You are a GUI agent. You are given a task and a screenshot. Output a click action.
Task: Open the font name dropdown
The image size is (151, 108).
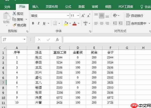68,16
